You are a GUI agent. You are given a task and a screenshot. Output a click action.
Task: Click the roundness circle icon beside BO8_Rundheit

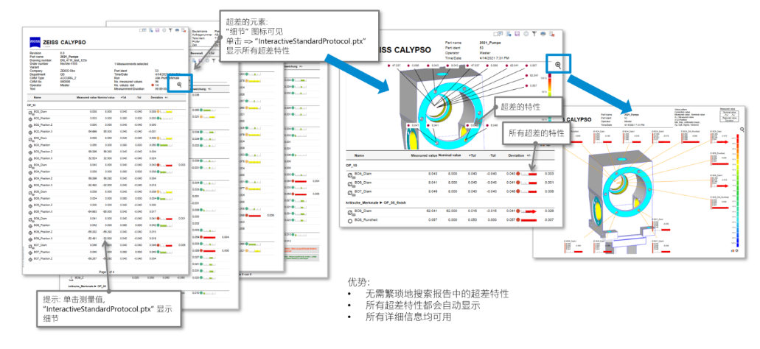350,221
